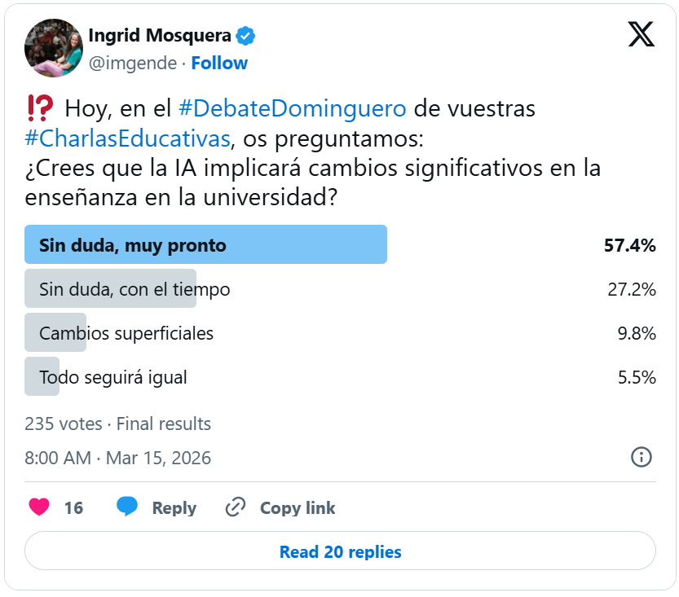Click the Read 20 replies button
This screenshot has width=679, height=597.
[340, 551]
